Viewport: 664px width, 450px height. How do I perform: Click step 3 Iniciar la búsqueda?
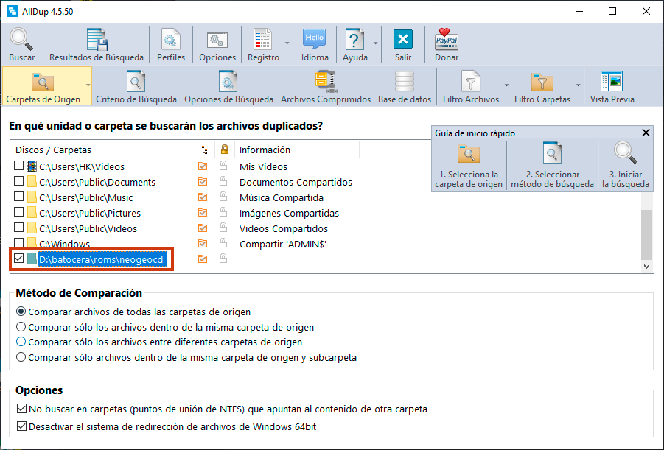[626, 166]
